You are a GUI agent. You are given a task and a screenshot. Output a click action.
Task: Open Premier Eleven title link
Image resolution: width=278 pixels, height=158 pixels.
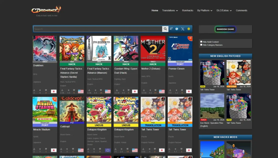coord(176,69)
